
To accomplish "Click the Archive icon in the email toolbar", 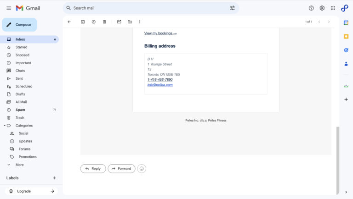I will click(83, 22).
